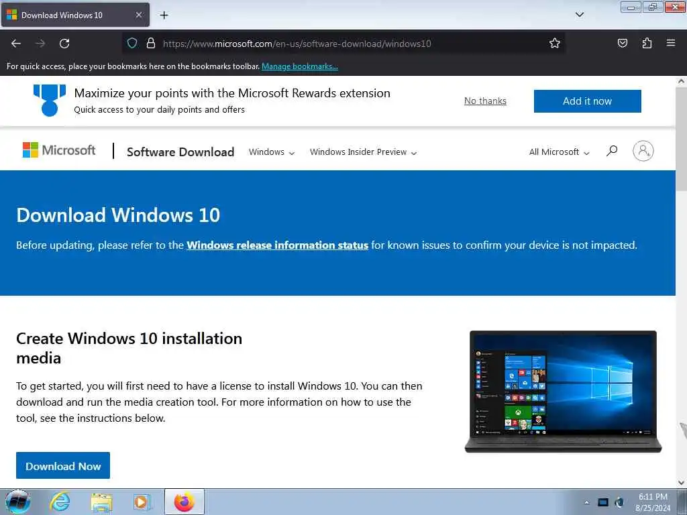
Task: Click the scrollbar up arrow
Action: (x=681, y=81)
